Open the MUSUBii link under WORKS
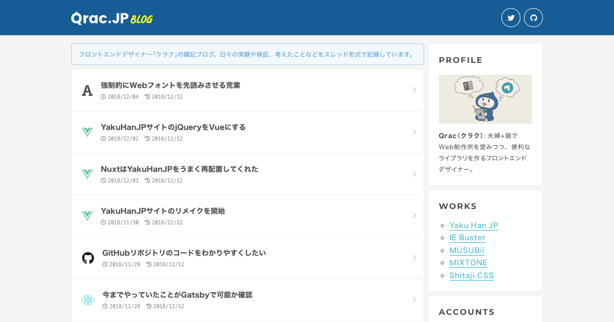Image resolution: width=614 pixels, height=322 pixels. point(467,250)
